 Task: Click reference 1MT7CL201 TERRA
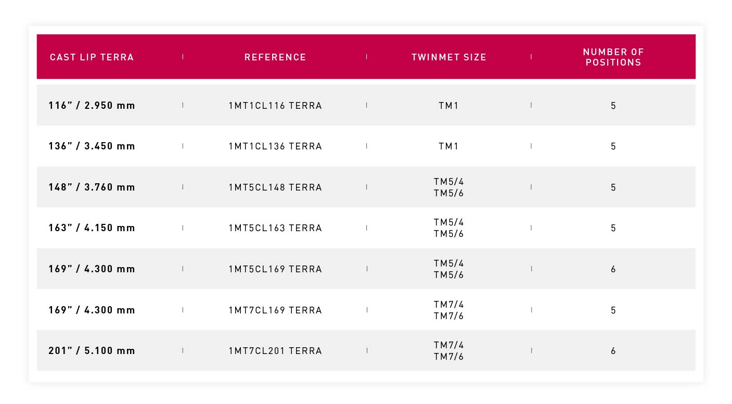click(x=275, y=351)
